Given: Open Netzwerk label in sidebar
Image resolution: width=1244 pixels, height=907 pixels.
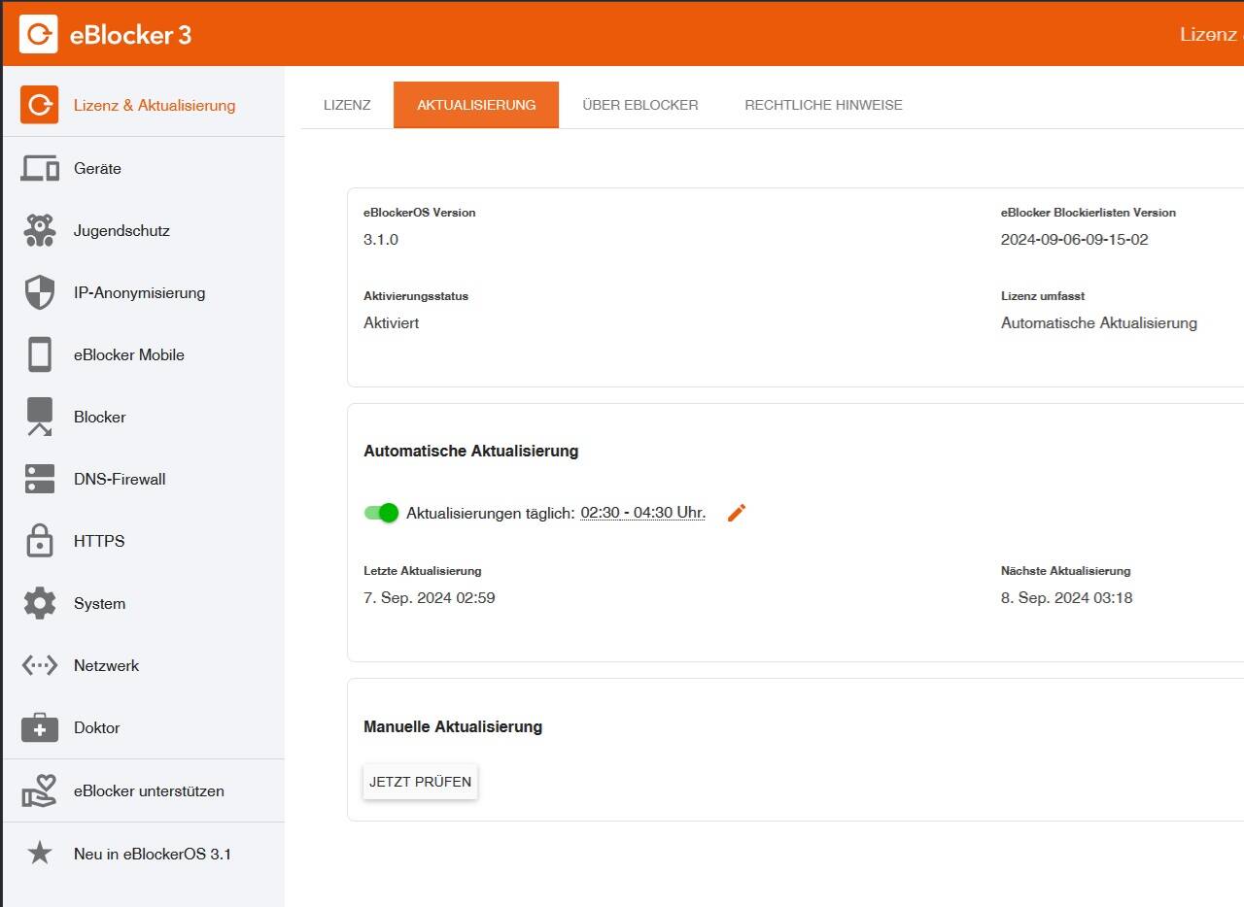Looking at the screenshot, I should (x=106, y=666).
